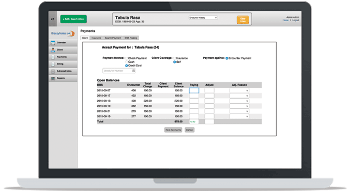Viewport: 349px width, 191px height.
Task: Click the small icon inside Check/Ref Number field
Action: [133, 71]
